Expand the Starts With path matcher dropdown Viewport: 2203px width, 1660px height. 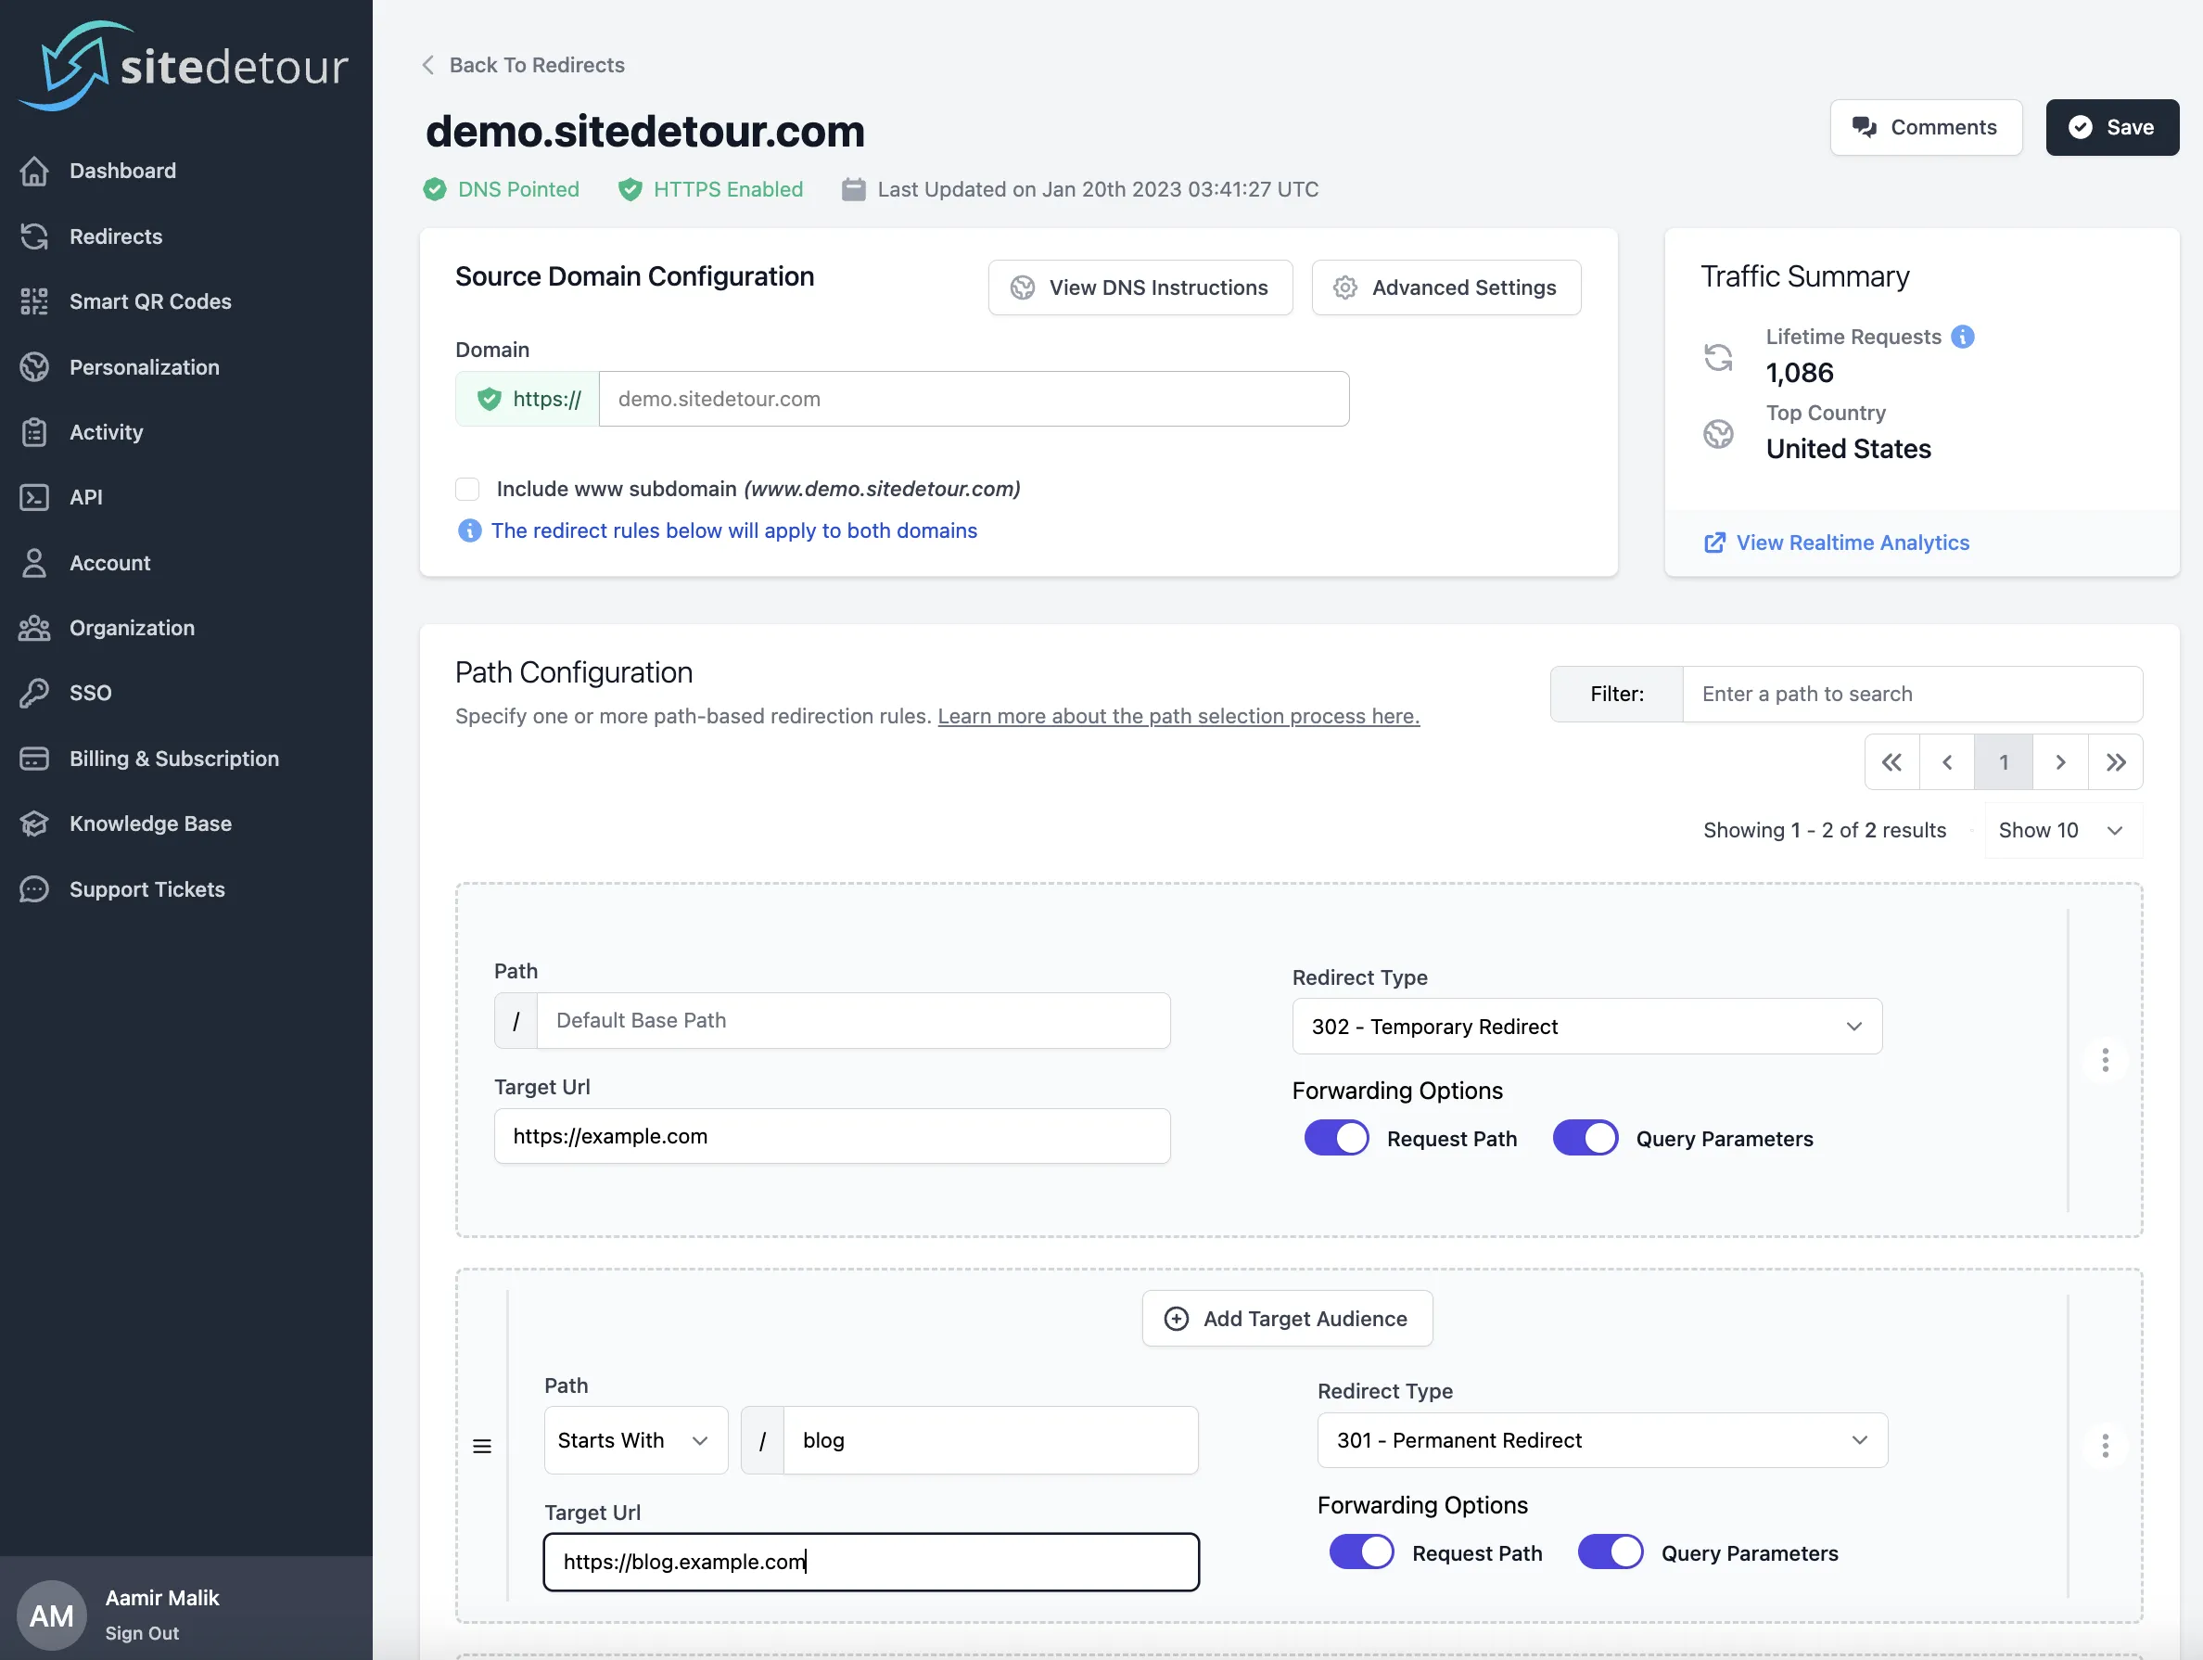point(634,1440)
